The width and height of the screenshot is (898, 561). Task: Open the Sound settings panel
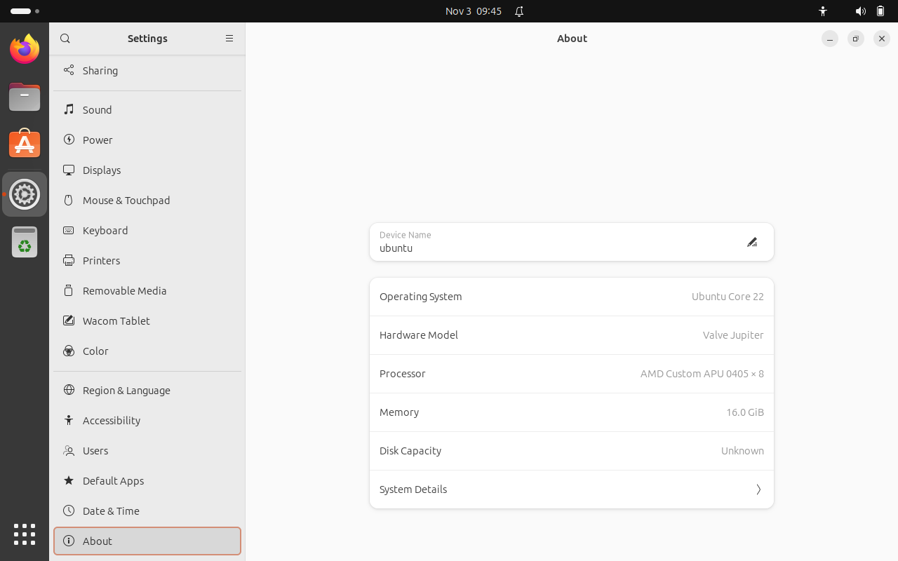[147, 109]
